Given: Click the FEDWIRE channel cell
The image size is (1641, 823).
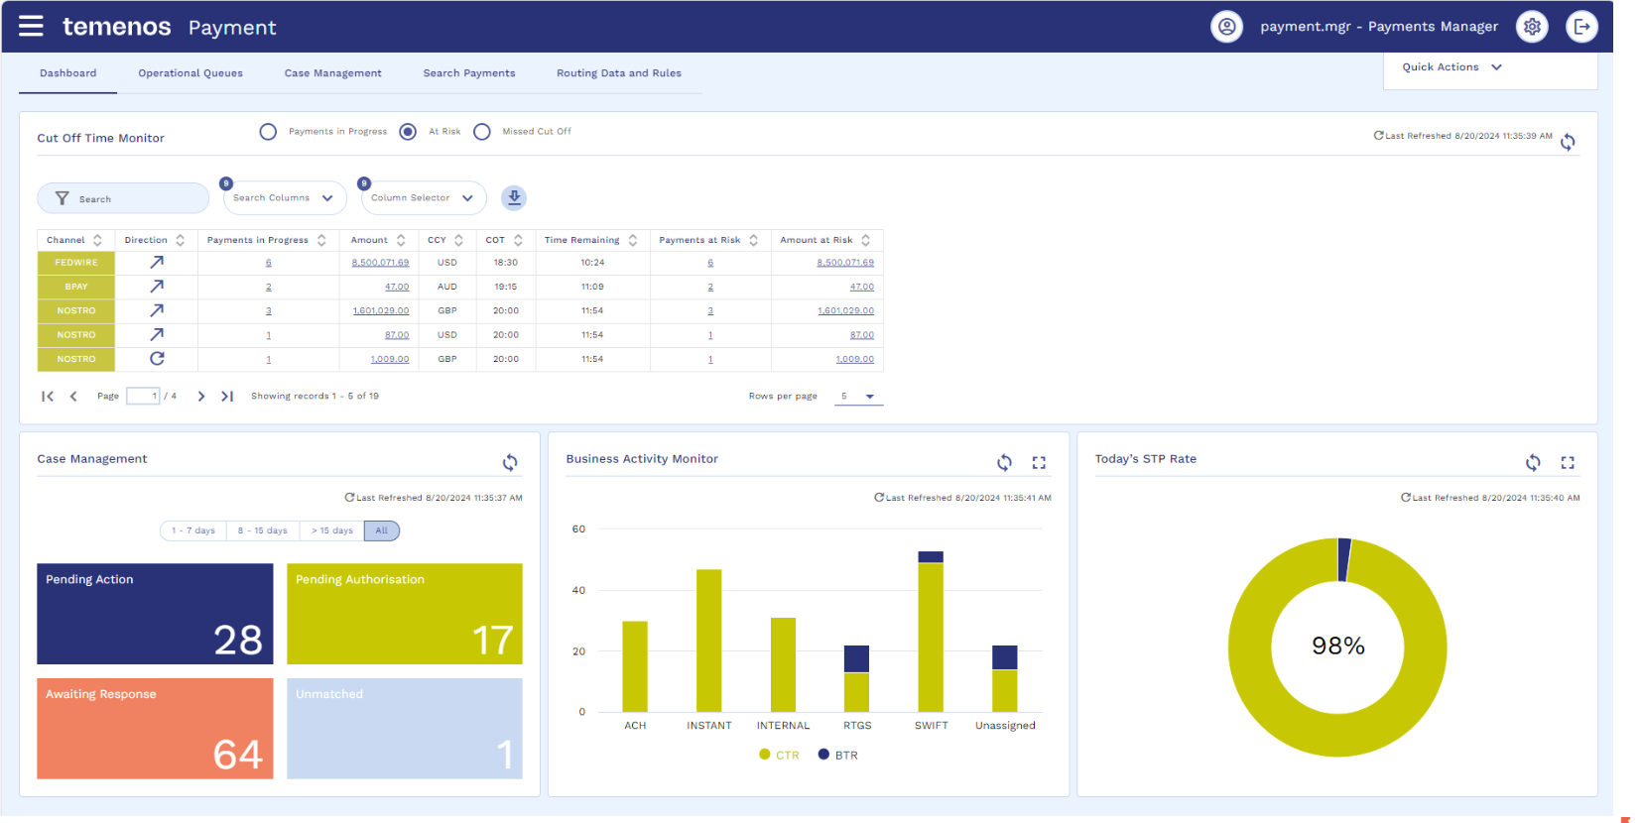Looking at the screenshot, I should 76,263.
